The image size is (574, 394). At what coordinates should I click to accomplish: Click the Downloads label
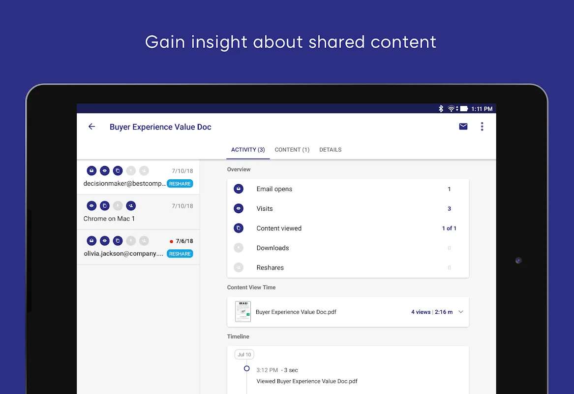click(x=272, y=248)
